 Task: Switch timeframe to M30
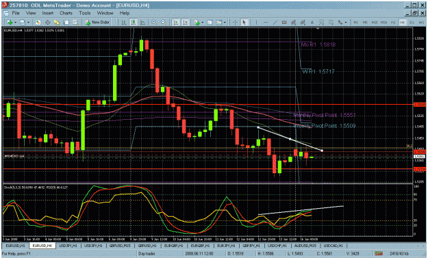[383, 23]
